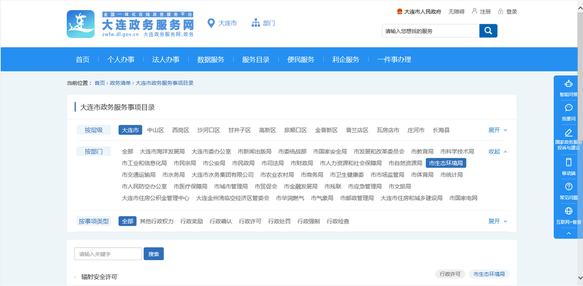This screenshot has width=583, height=286.
Task: Click the 搜索 keyword search button
Action: pyautogui.click(x=153, y=254)
